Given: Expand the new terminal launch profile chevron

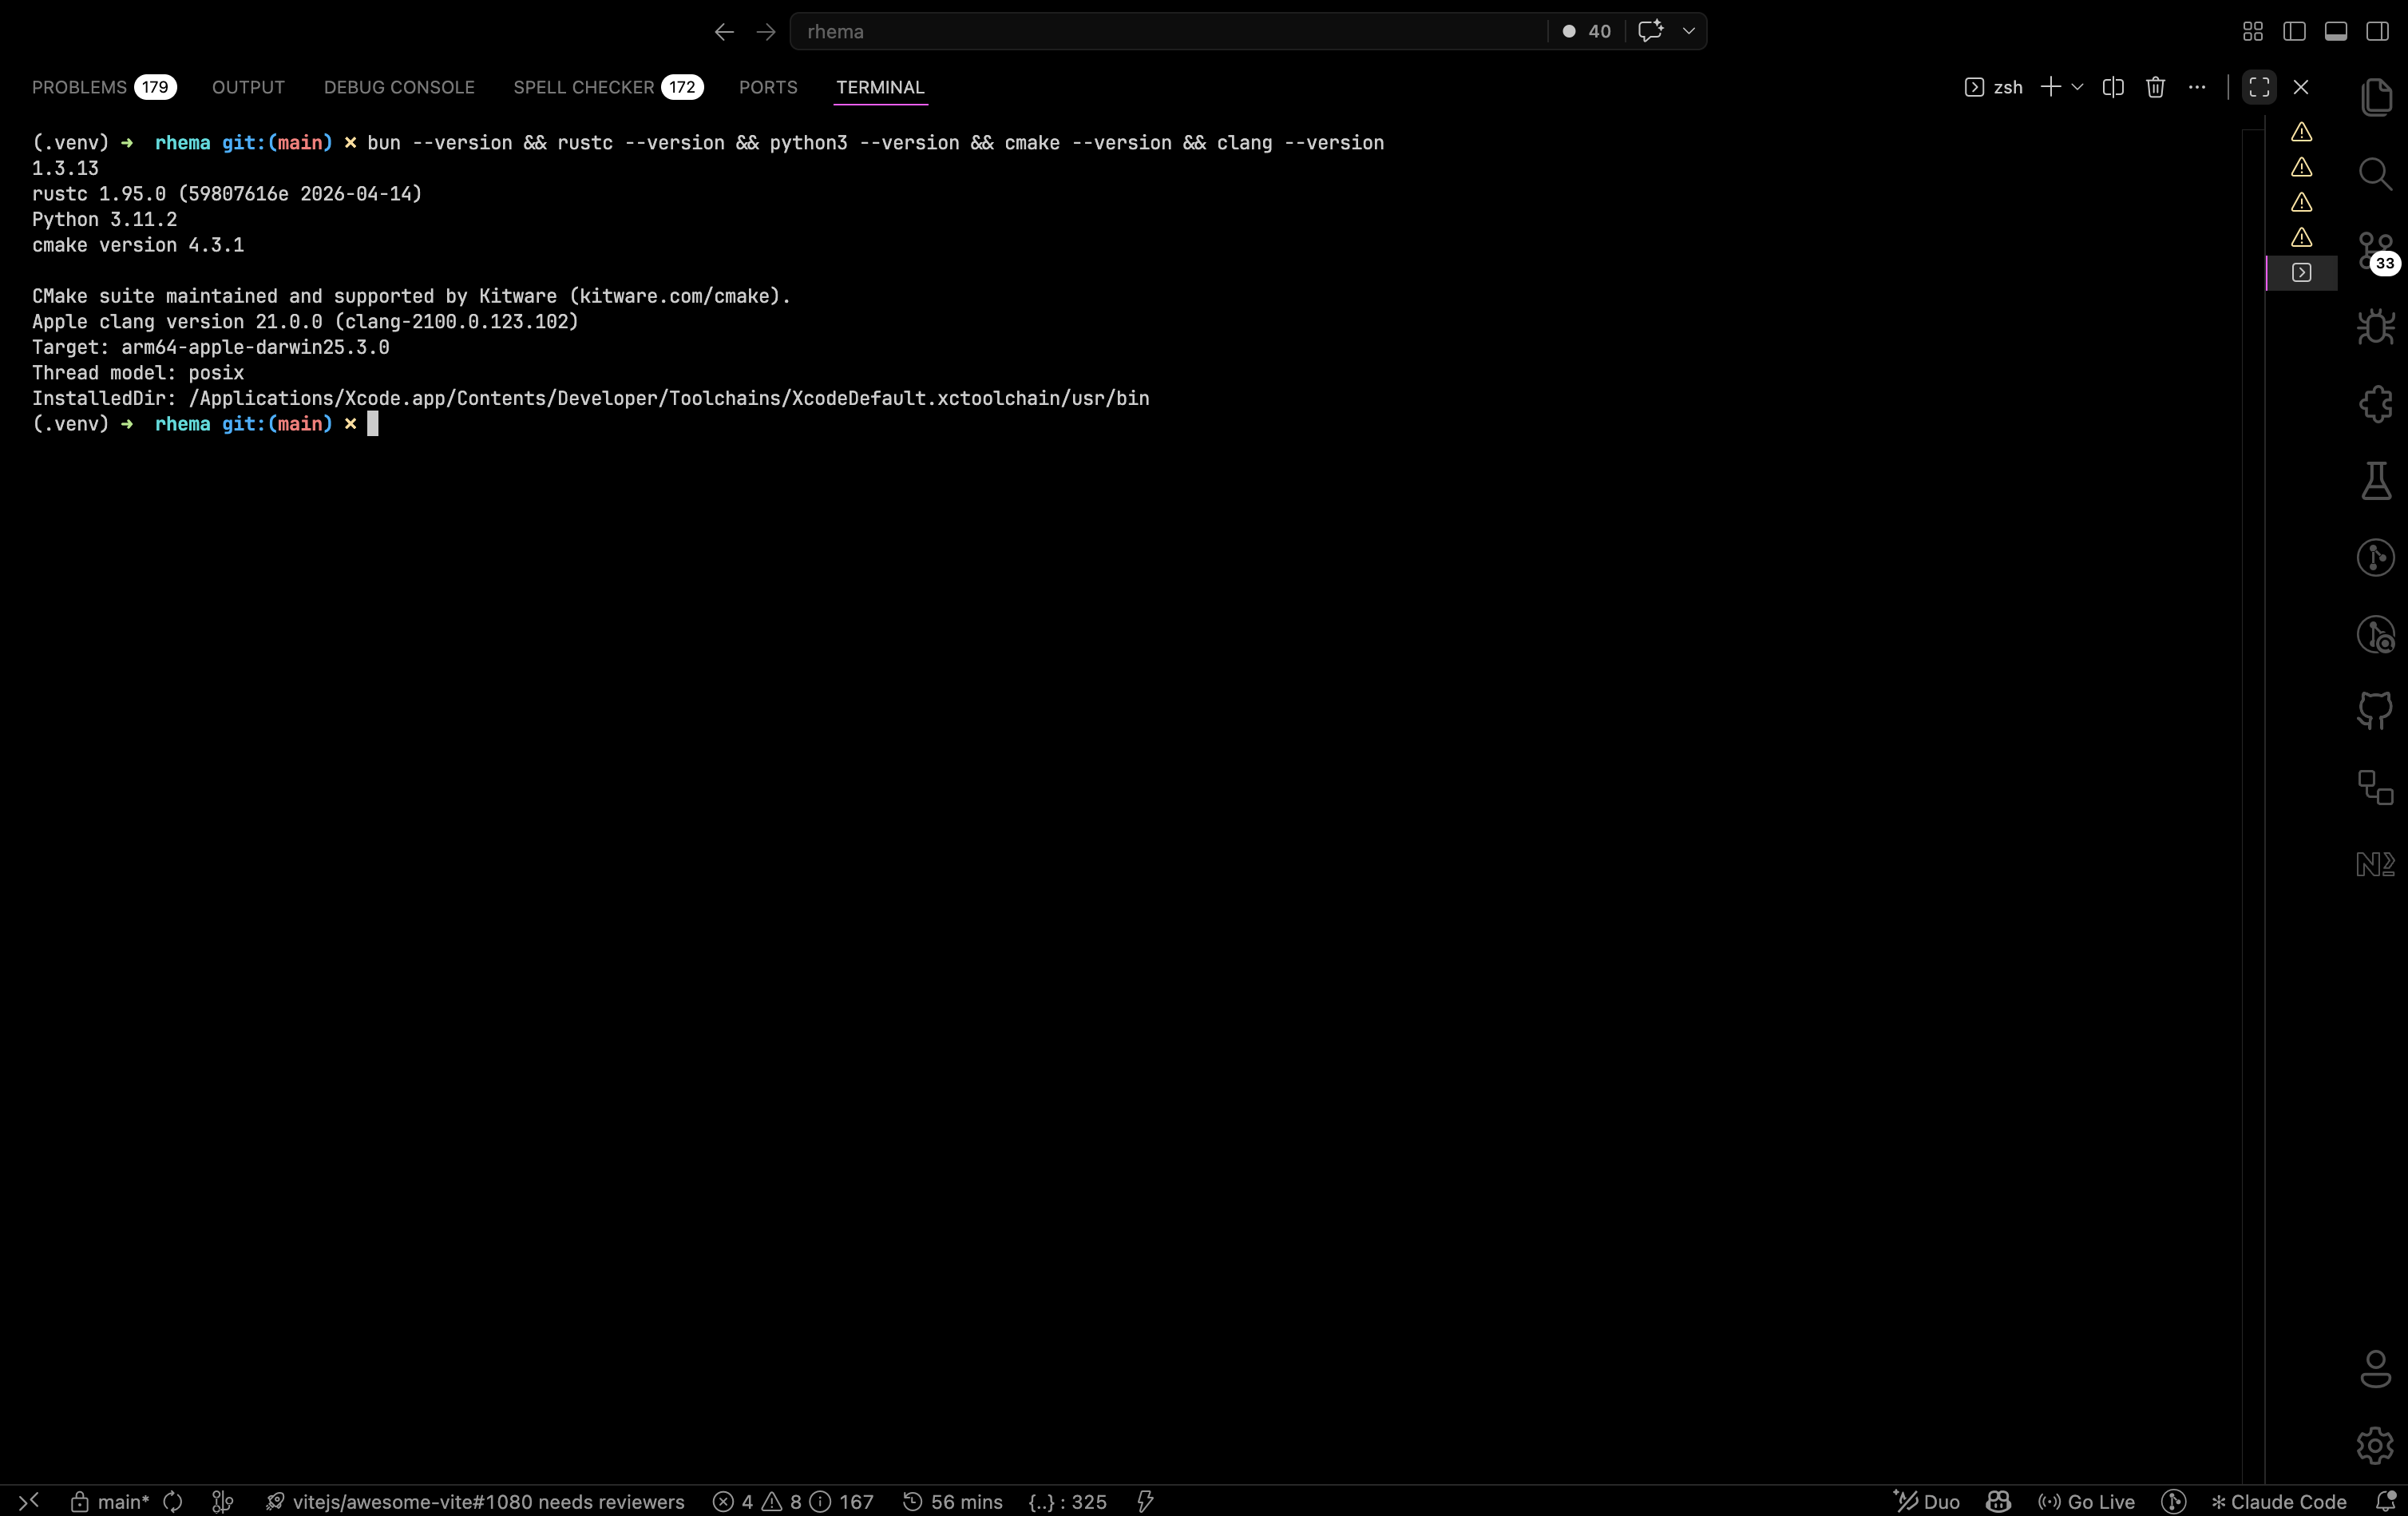Looking at the screenshot, I should 2077,87.
